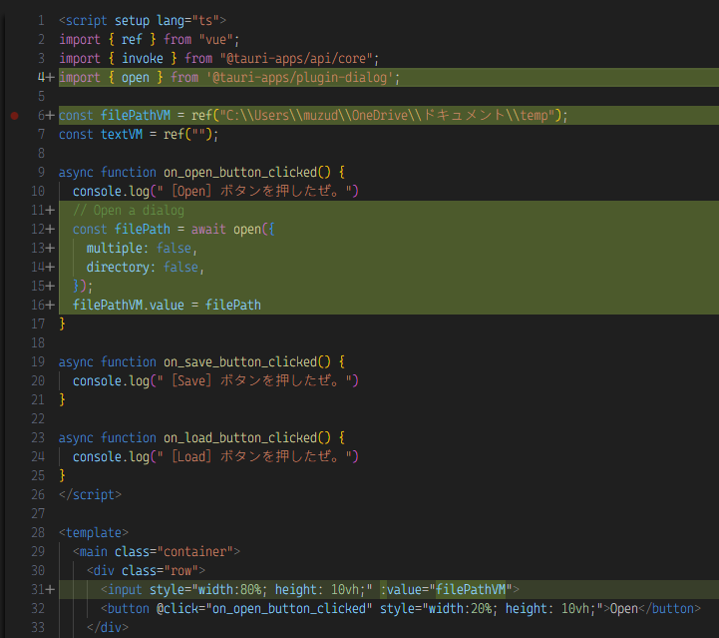Click the input style 'width:80%; height: 10vh;' string

[282, 589]
